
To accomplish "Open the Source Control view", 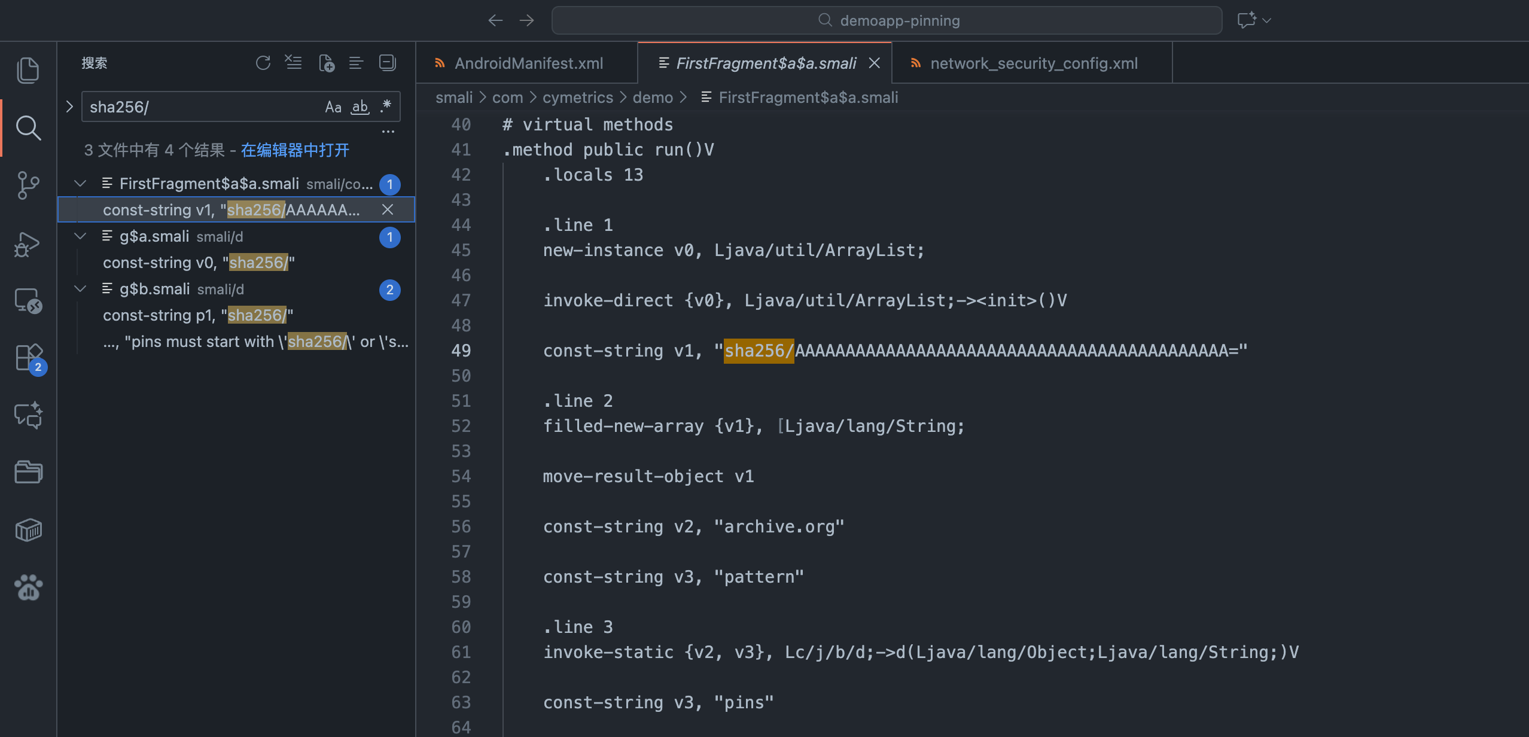I will tap(28, 185).
